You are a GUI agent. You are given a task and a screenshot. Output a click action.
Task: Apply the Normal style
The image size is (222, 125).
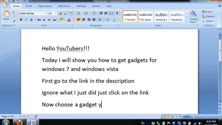130,17
